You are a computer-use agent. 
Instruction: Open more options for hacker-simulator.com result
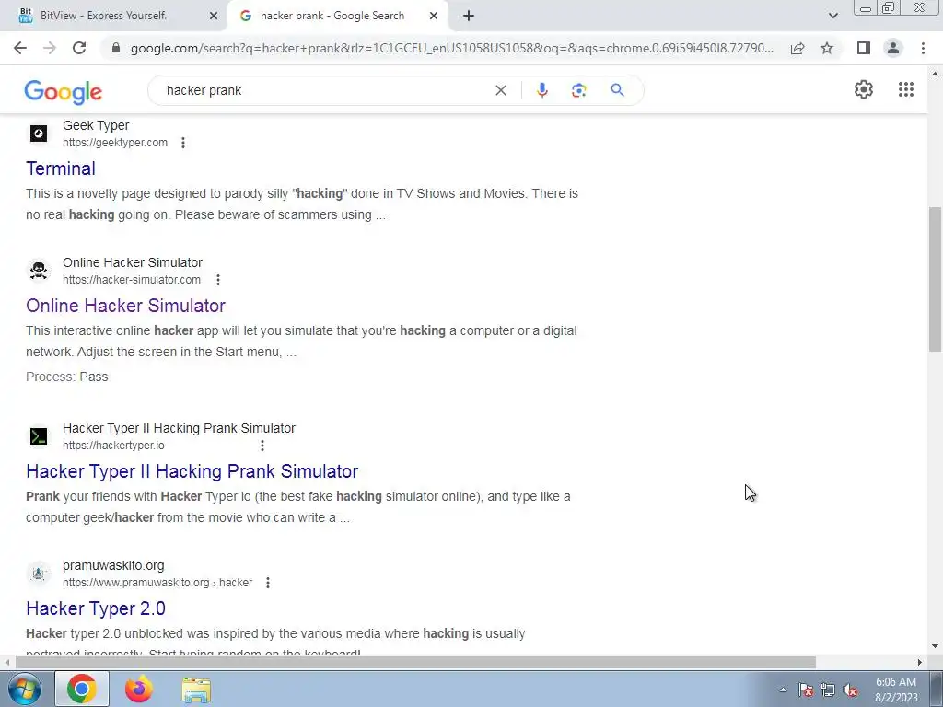click(x=218, y=280)
